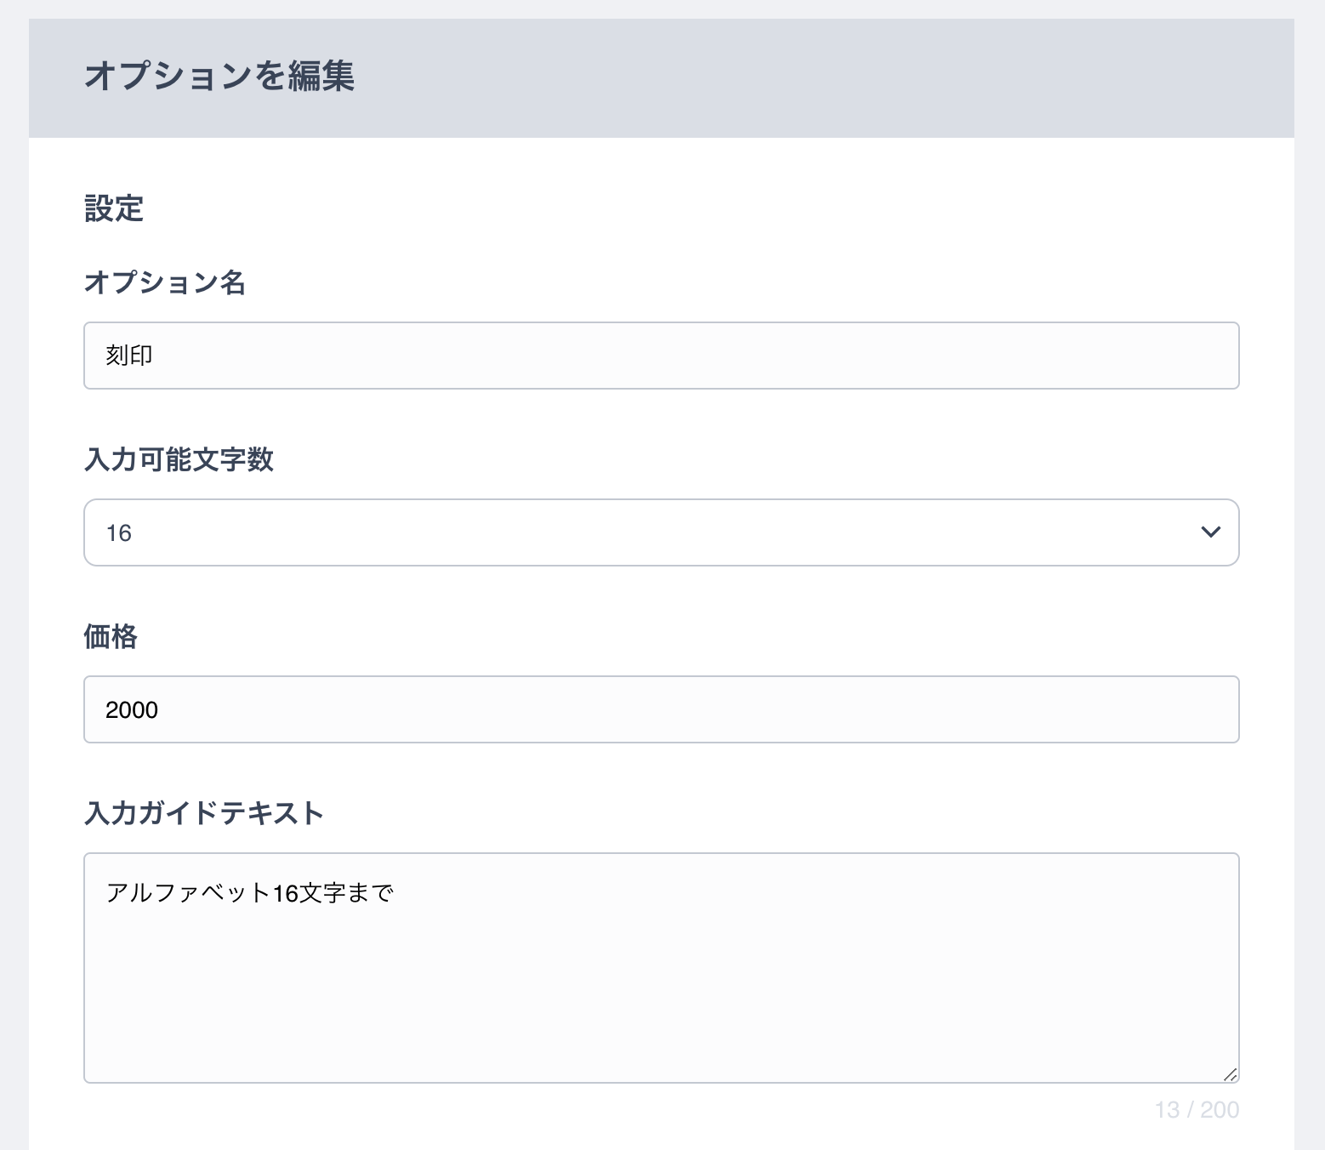This screenshot has height=1150, width=1325.
Task: Click the アルファベット16文字まで text
Action: pyautogui.click(x=249, y=893)
